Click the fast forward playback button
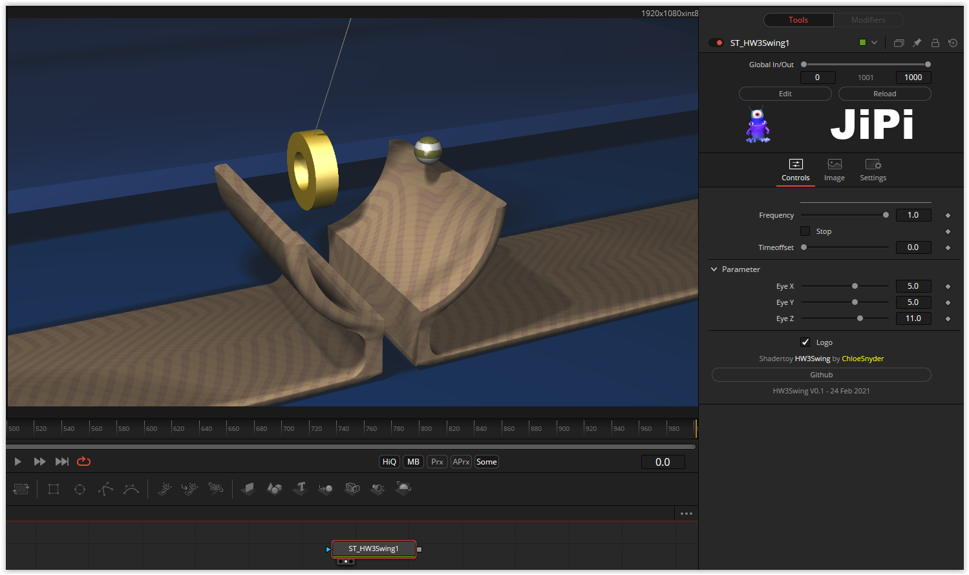Image resolution: width=969 pixels, height=575 pixels. (39, 461)
